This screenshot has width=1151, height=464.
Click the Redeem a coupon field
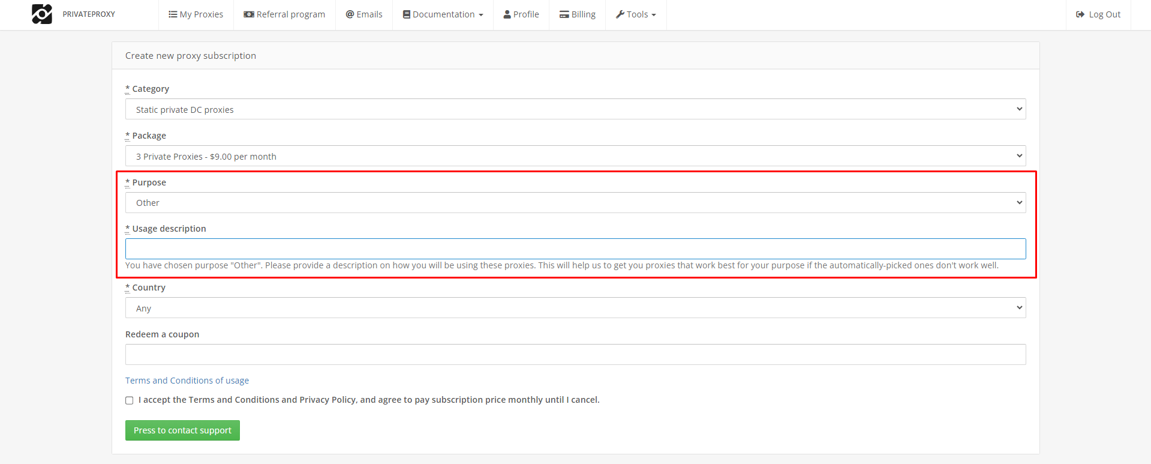click(575, 355)
